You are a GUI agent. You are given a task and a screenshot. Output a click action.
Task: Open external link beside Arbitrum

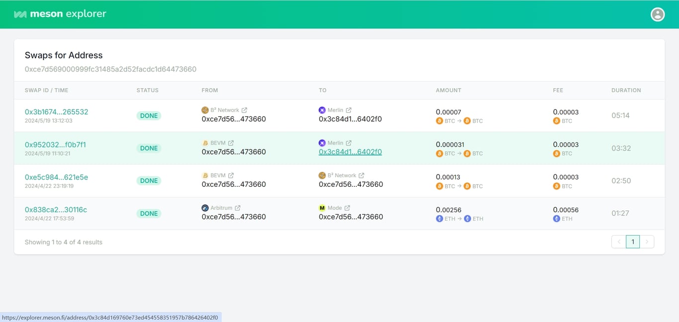(x=238, y=208)
